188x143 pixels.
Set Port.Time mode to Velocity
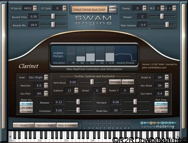pyautogui.click(x=161, y=104)
